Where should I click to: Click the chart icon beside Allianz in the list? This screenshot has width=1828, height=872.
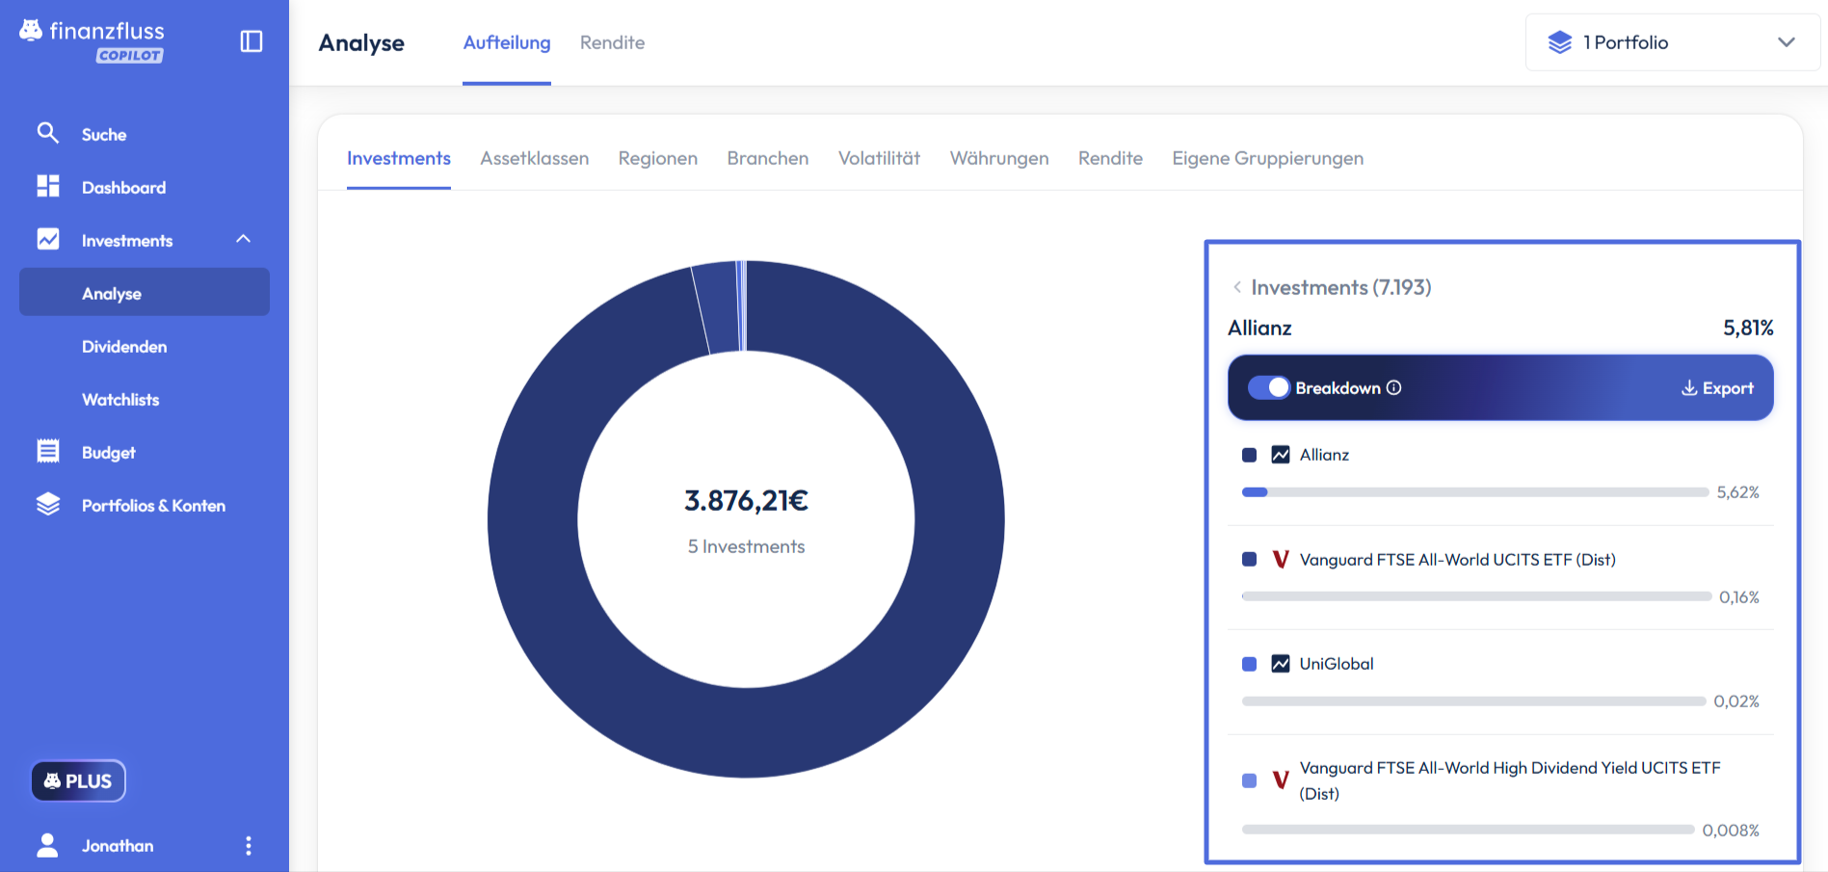pyautogui.click(x=1281, y=455)
